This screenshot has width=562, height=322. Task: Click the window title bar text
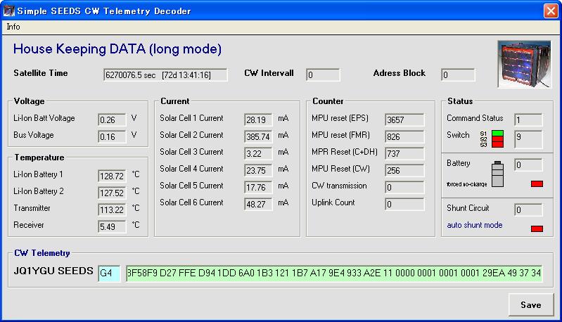tap(104, 11)
